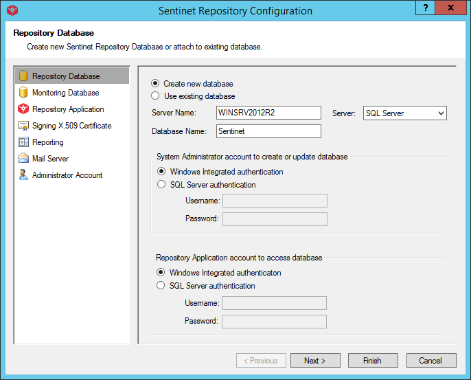
Task: Go to Signing X.509 Certificate step
Action: tap(72, 125)
